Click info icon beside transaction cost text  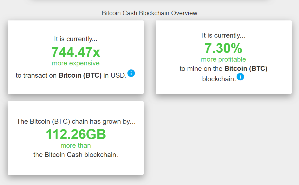point(131,73)
